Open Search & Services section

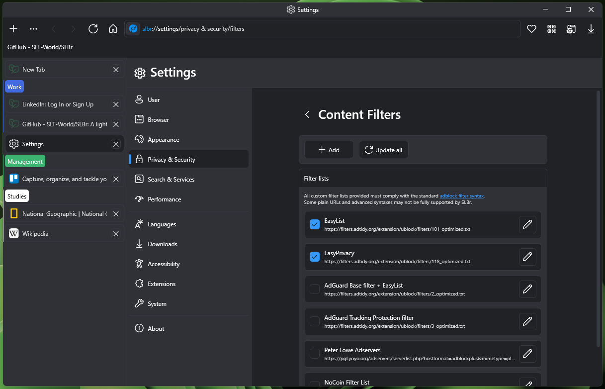[189, 180]
